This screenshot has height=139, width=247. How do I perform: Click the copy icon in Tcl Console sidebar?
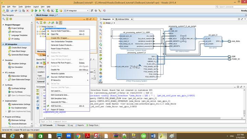click(37, 104)
